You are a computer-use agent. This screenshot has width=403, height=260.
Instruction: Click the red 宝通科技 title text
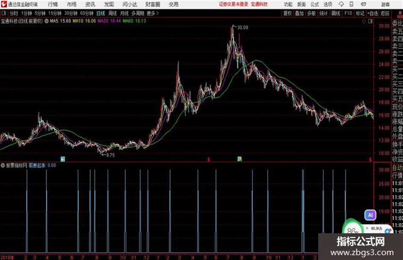[259, 4]
